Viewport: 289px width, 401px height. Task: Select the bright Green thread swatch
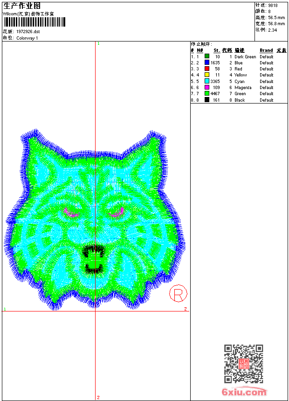coord(207,93)
